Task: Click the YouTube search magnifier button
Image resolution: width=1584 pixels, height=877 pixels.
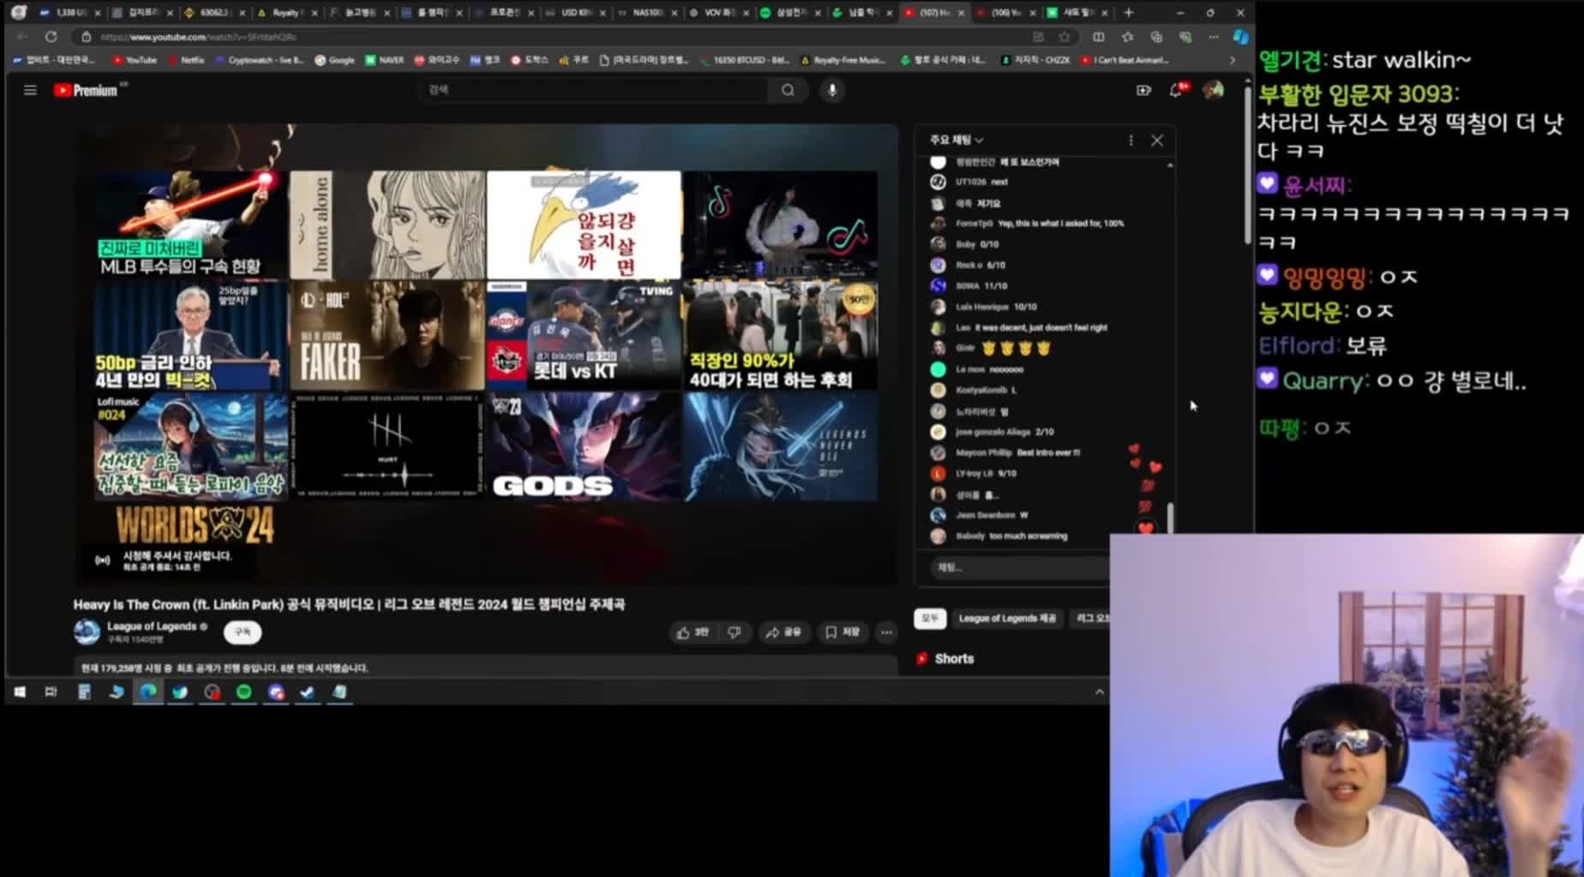Action: [x=788, y=90]
